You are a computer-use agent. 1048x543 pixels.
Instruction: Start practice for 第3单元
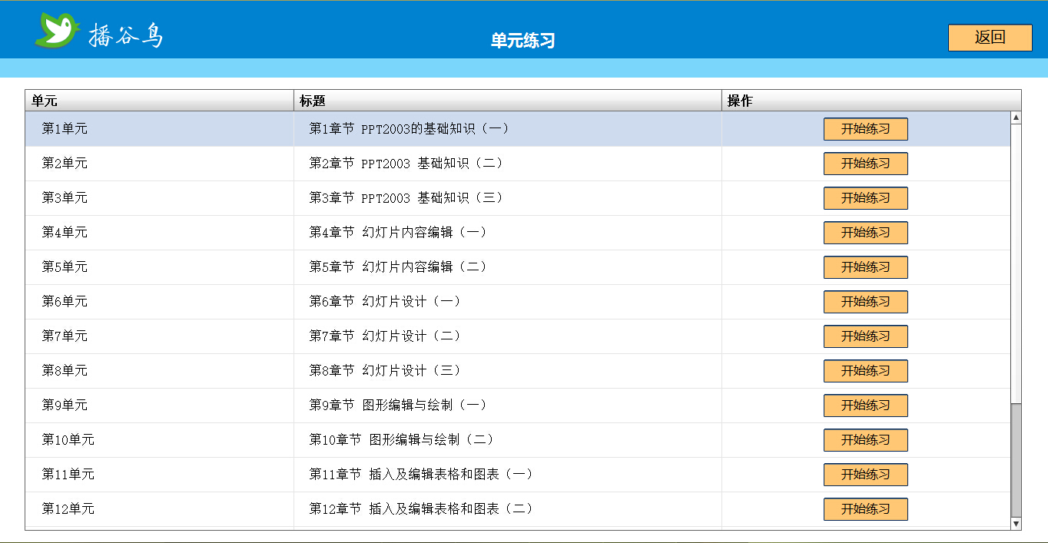pos(865,198)
